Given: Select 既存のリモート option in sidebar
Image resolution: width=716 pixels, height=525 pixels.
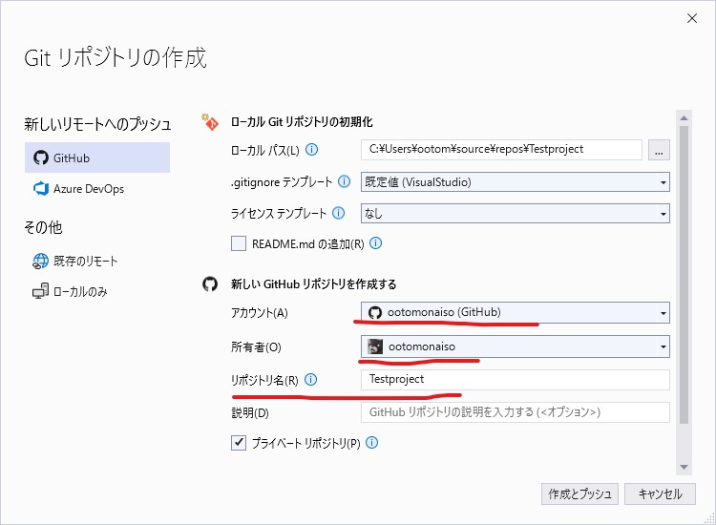Looking at the screenshot, I should [85, 261].
